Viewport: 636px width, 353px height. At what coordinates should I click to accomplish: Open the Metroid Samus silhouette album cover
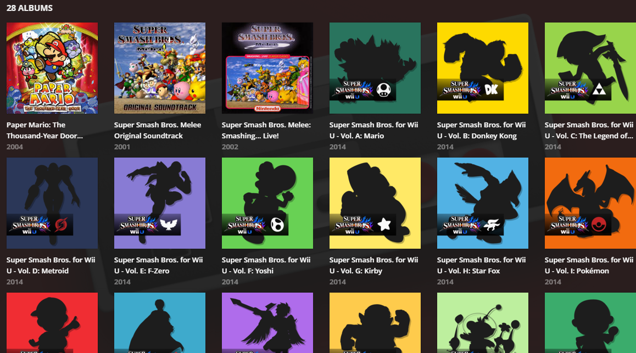coord(52,203)
